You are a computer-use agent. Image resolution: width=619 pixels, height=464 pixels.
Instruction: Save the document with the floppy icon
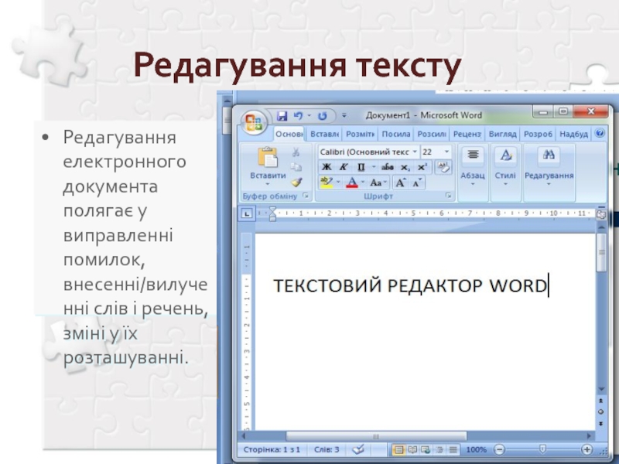tap(282, 115)
